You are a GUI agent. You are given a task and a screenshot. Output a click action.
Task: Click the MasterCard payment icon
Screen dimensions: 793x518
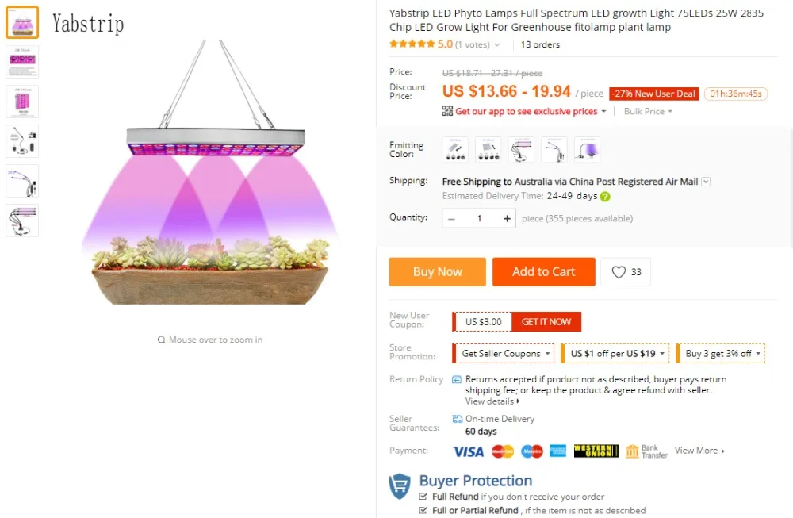(x=503, y=451)
